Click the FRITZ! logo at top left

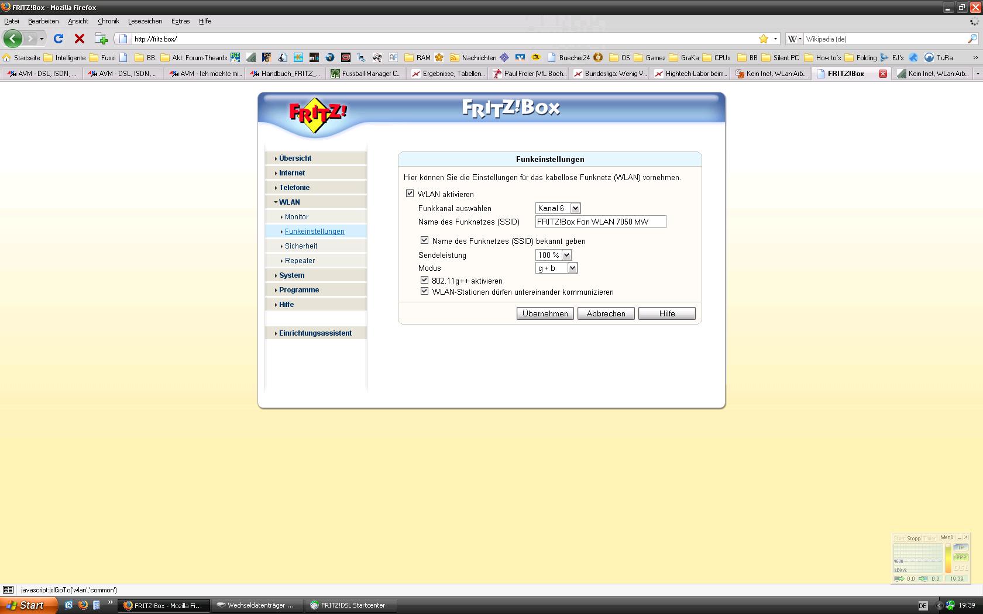pos(318,115)
